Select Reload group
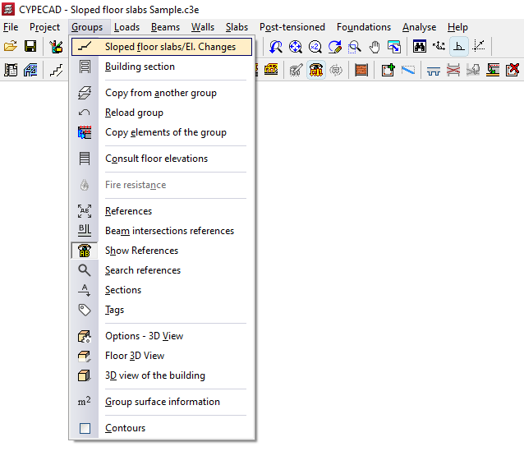Image resolution: width=524 pixels, height=465 pixels. [162, 113]
